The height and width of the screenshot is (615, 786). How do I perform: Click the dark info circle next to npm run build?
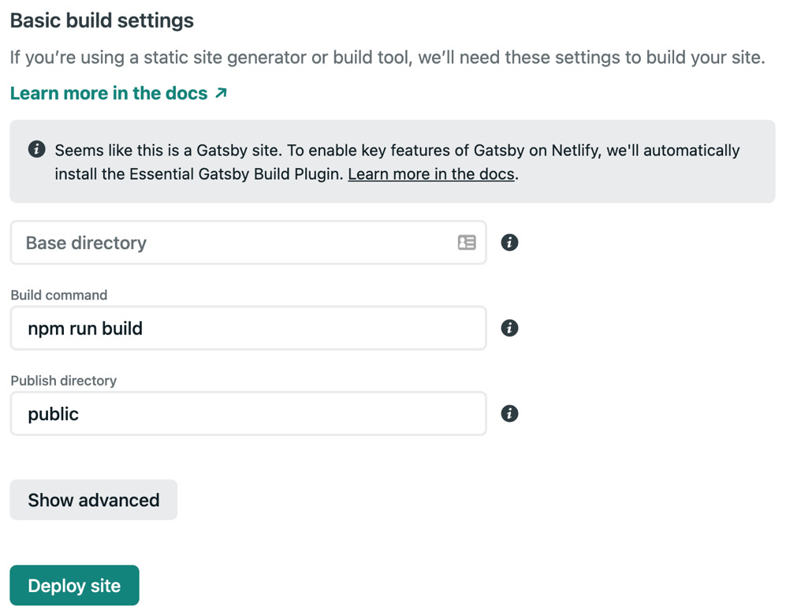tap(509, 328)
